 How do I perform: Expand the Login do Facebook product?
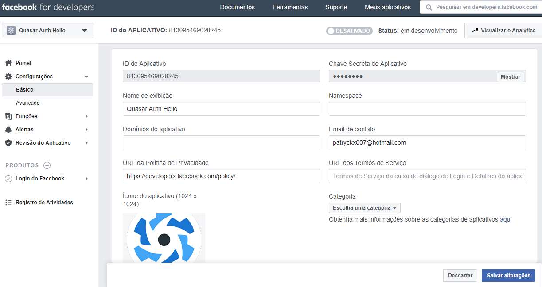click(x=86, y=179)
